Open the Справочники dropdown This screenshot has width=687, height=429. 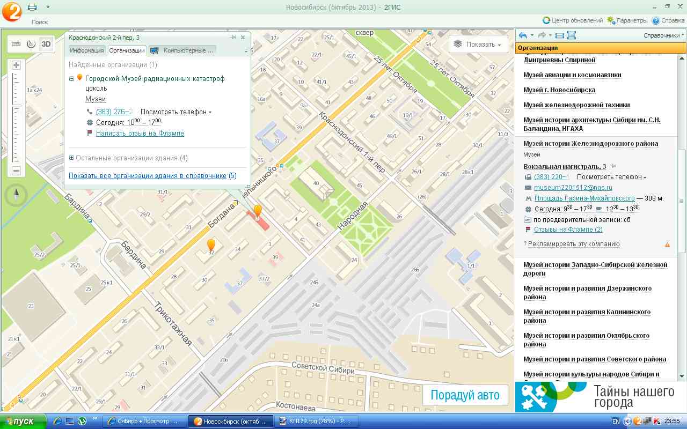coord(664,35)
